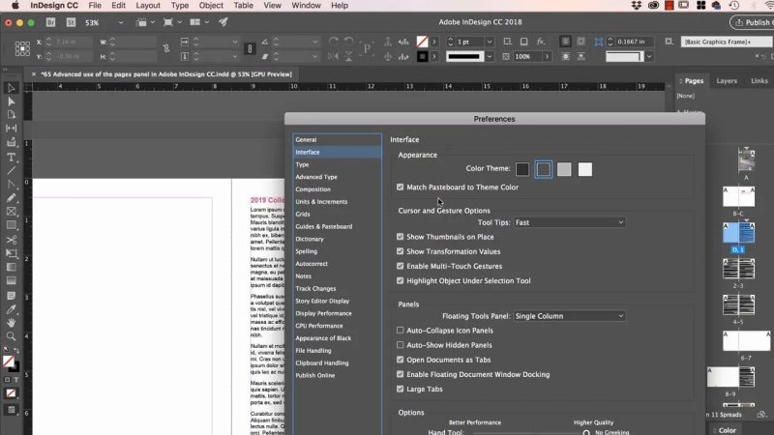The width and height of the screenshot is (774, 435).
Task: Open Dropbox in the menu bar
Action: click(637, 6)
